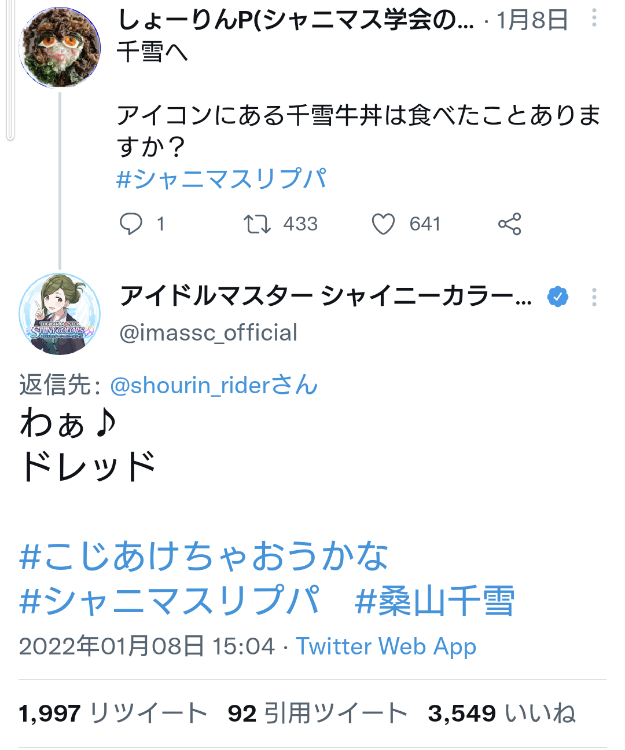The image size is (625, 750).
Task: Click the share icon on first tweet
Action: coord(509,224)
